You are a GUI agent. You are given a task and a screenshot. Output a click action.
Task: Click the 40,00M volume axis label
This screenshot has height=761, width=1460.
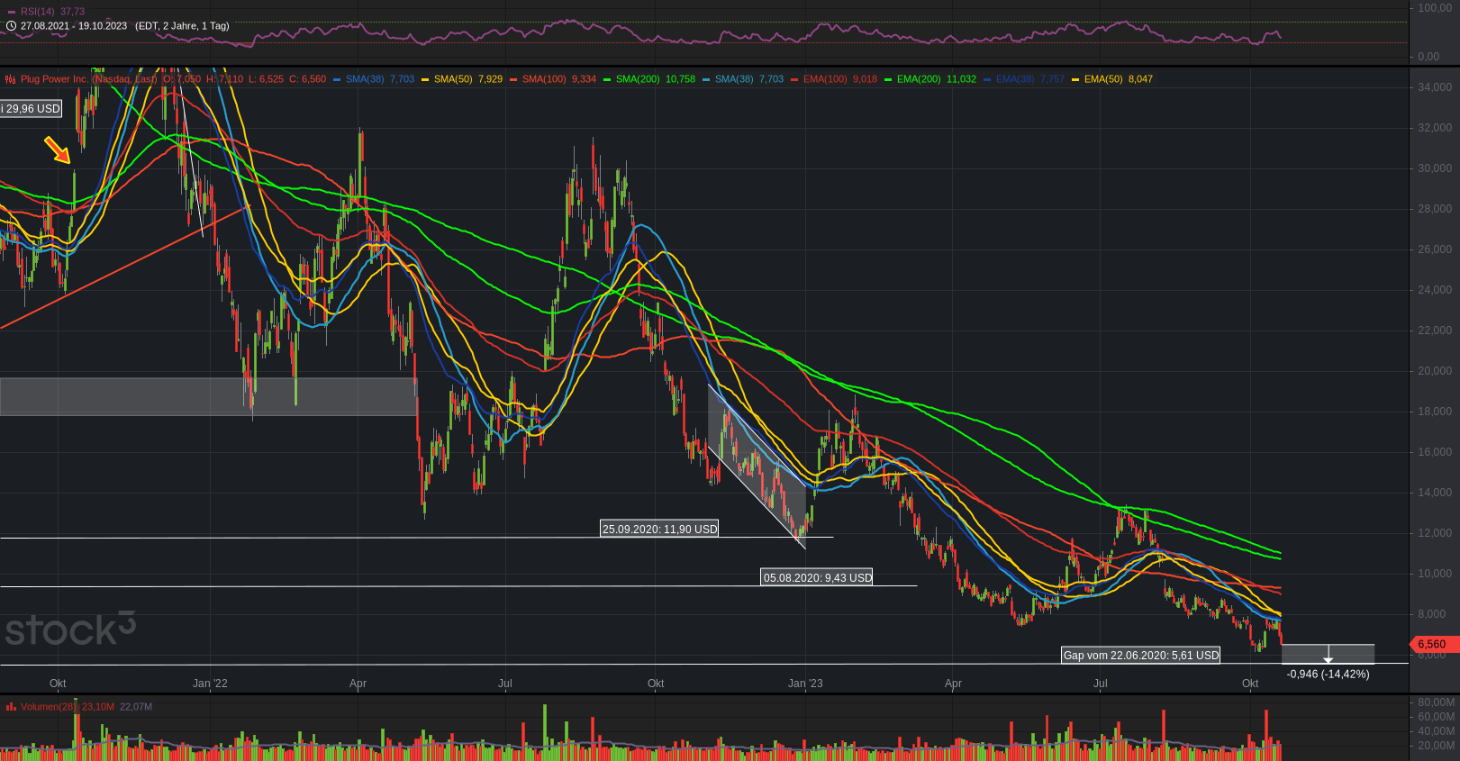tap(1437, 731)
